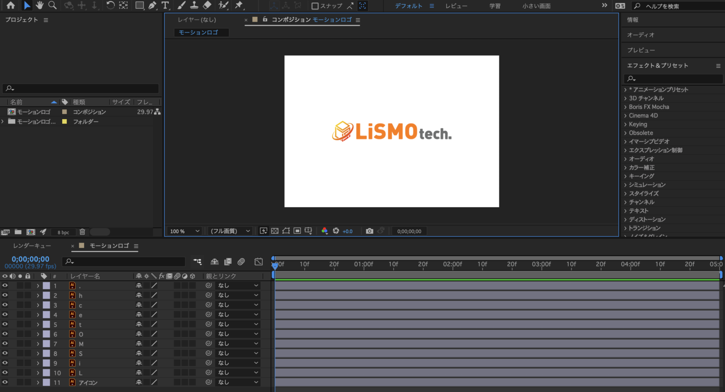
Task: Select the Hand tool
Action: pos(40,5)
